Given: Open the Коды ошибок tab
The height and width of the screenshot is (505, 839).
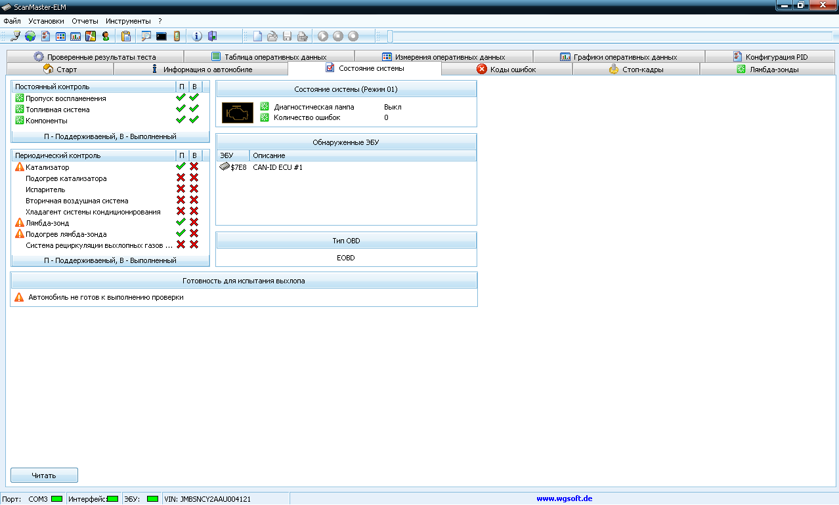Looking at the screenshot, I should click(507, 69).
